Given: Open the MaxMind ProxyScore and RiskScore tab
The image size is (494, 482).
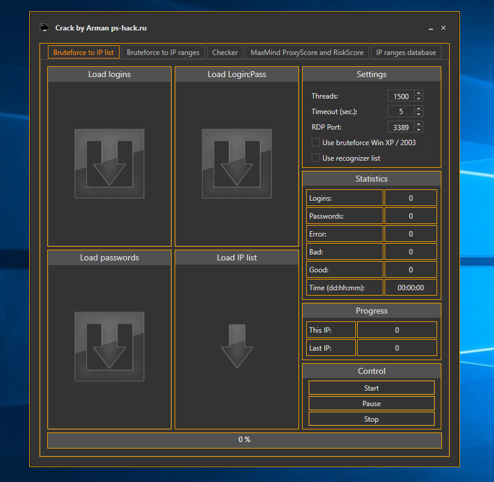Looking at the screenshot, I should point(307,52).
